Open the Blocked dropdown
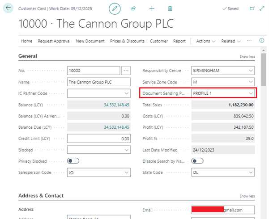Viewport: 269px width, 219px height. tap(127, 150)
